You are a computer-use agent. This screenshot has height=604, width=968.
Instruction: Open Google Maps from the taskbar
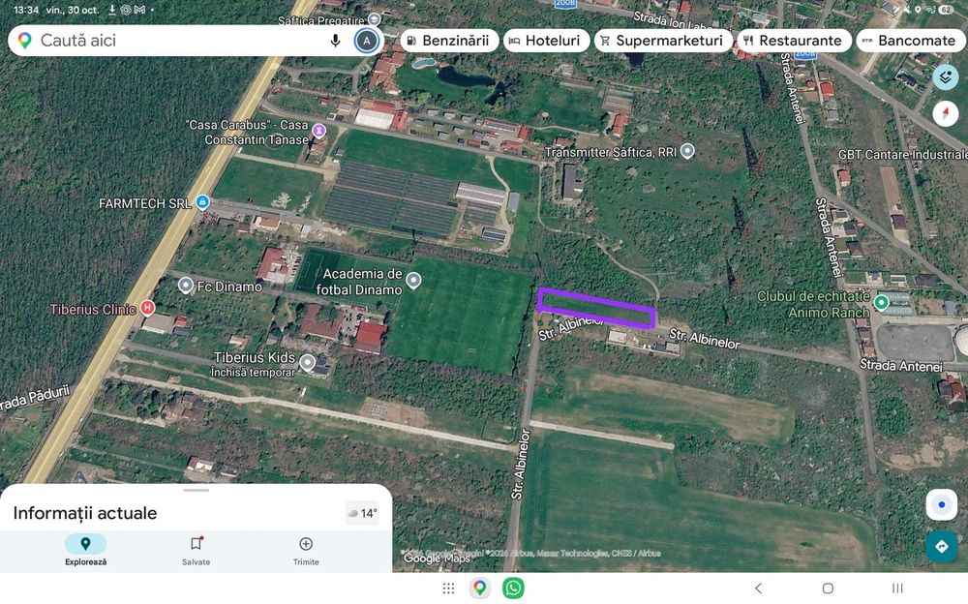click(480, 588)
